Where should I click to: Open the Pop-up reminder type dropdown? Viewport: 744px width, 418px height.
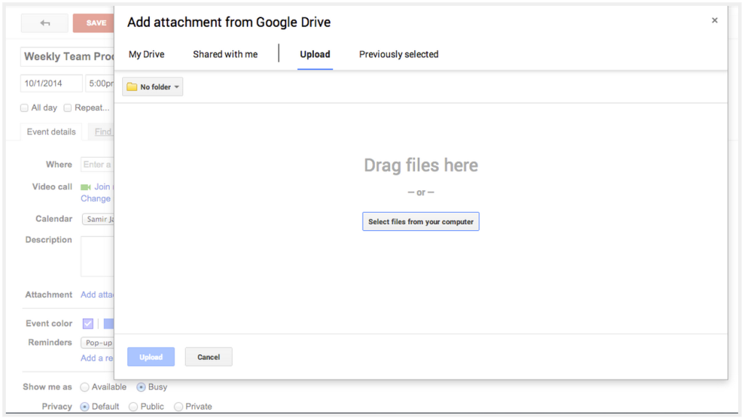[x=98, y=343]
